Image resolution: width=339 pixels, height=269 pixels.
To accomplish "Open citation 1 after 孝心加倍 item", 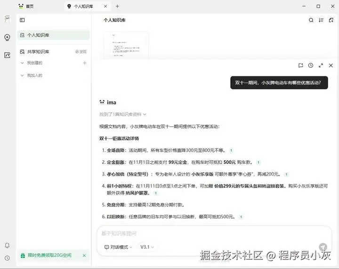I will (x=286, y=174).
